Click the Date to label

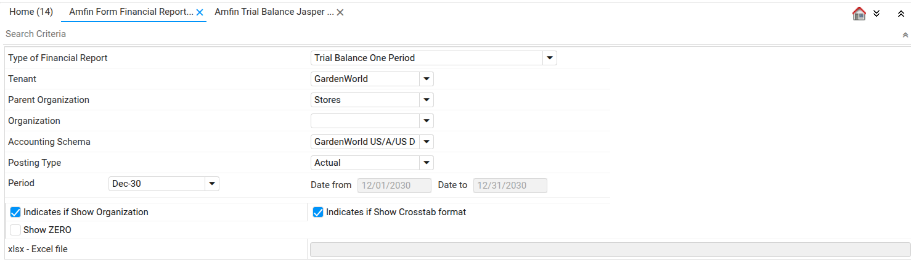(x=452, y=185)
